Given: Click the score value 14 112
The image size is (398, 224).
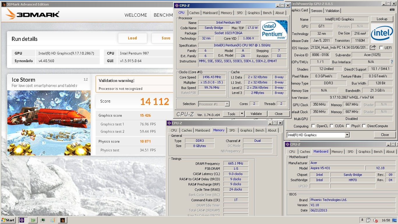Looking at the screenshot, I should point(154,101).
